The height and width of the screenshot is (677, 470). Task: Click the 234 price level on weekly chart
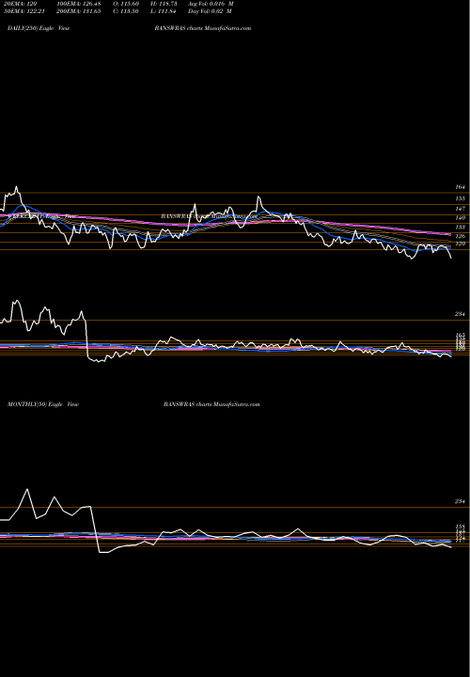click(x=460, y=315)
